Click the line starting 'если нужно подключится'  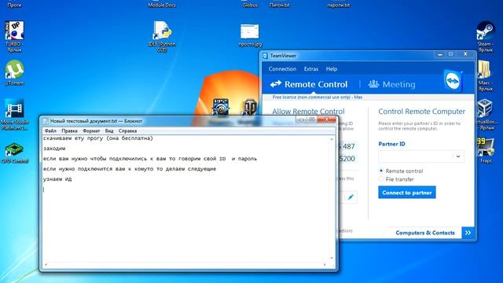point(130,169)
